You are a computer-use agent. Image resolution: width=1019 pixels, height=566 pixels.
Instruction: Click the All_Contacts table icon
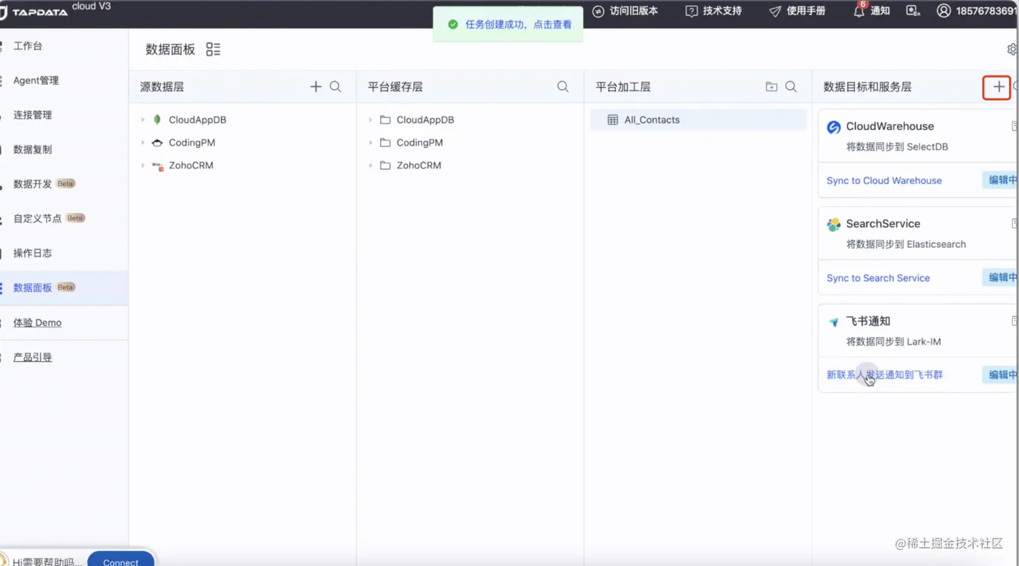[x=613, y=120]
